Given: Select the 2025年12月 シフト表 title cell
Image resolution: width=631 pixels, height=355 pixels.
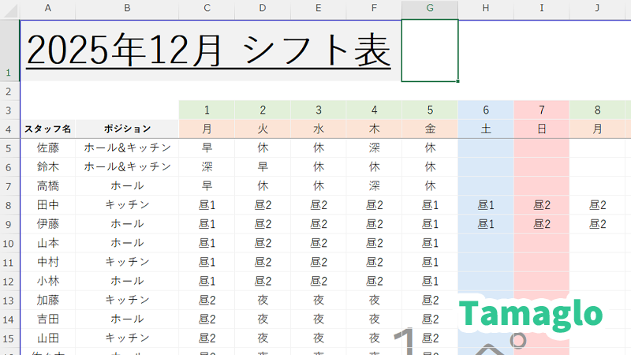Looking at the screenshot, I should click(x=209, y=50).
